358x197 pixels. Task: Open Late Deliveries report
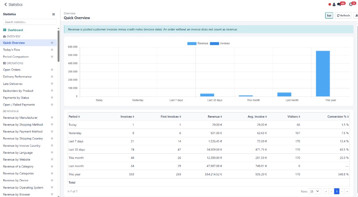[13, 84]
